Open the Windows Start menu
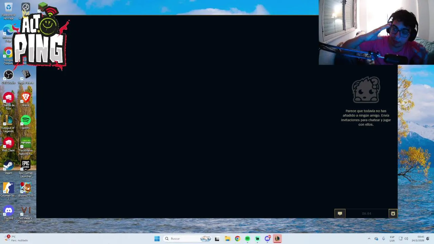This screenshot has width=434, height=244. pos(157,239)
